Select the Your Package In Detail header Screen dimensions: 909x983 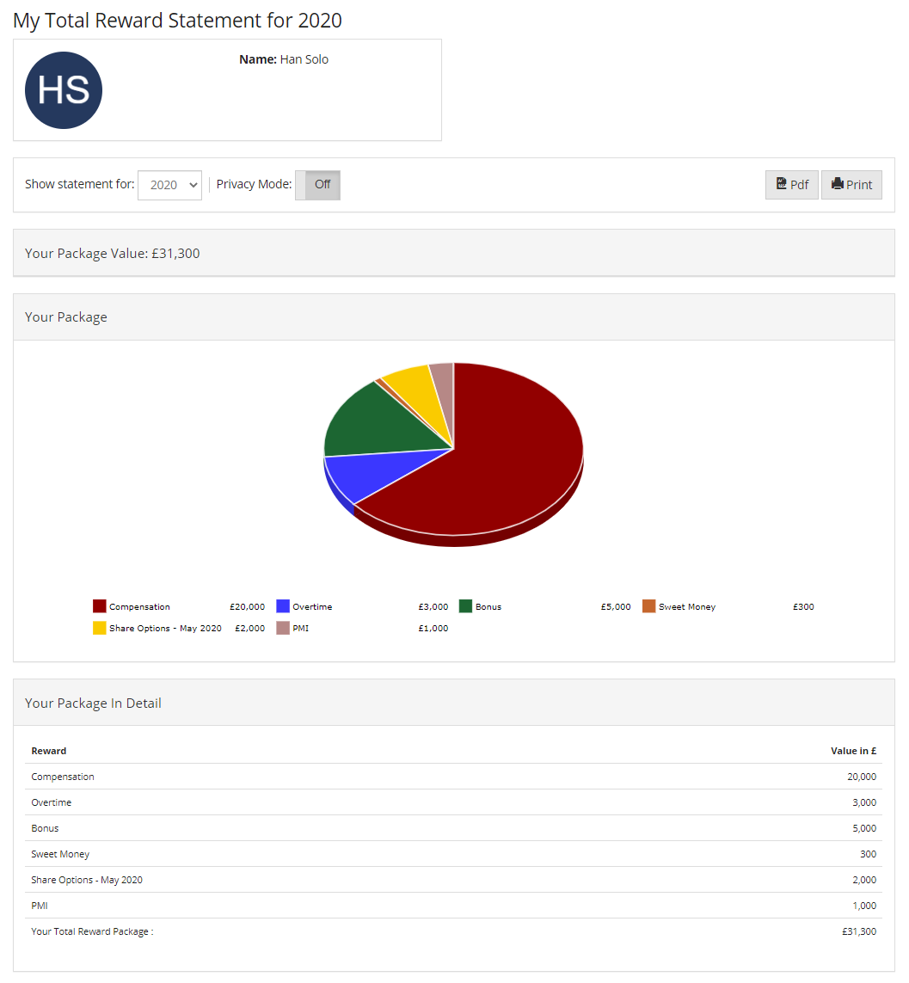[93, 703]
